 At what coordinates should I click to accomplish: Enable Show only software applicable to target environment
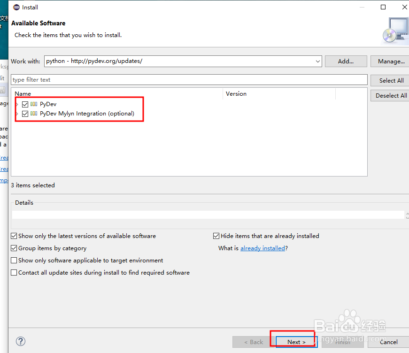coord(14,260)
